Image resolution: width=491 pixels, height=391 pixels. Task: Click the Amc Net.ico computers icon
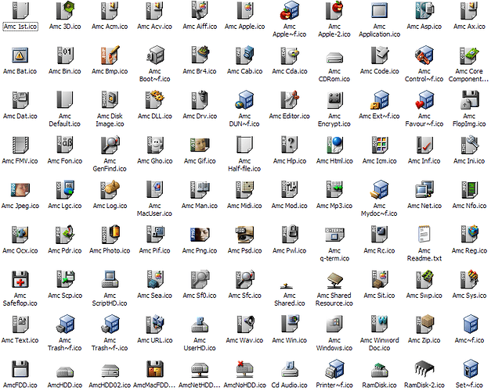point(424,190)
